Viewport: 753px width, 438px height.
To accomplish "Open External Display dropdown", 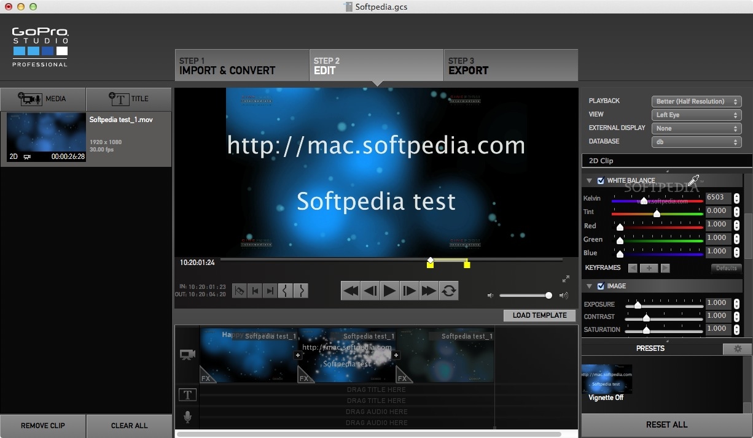I will point(696,128).
